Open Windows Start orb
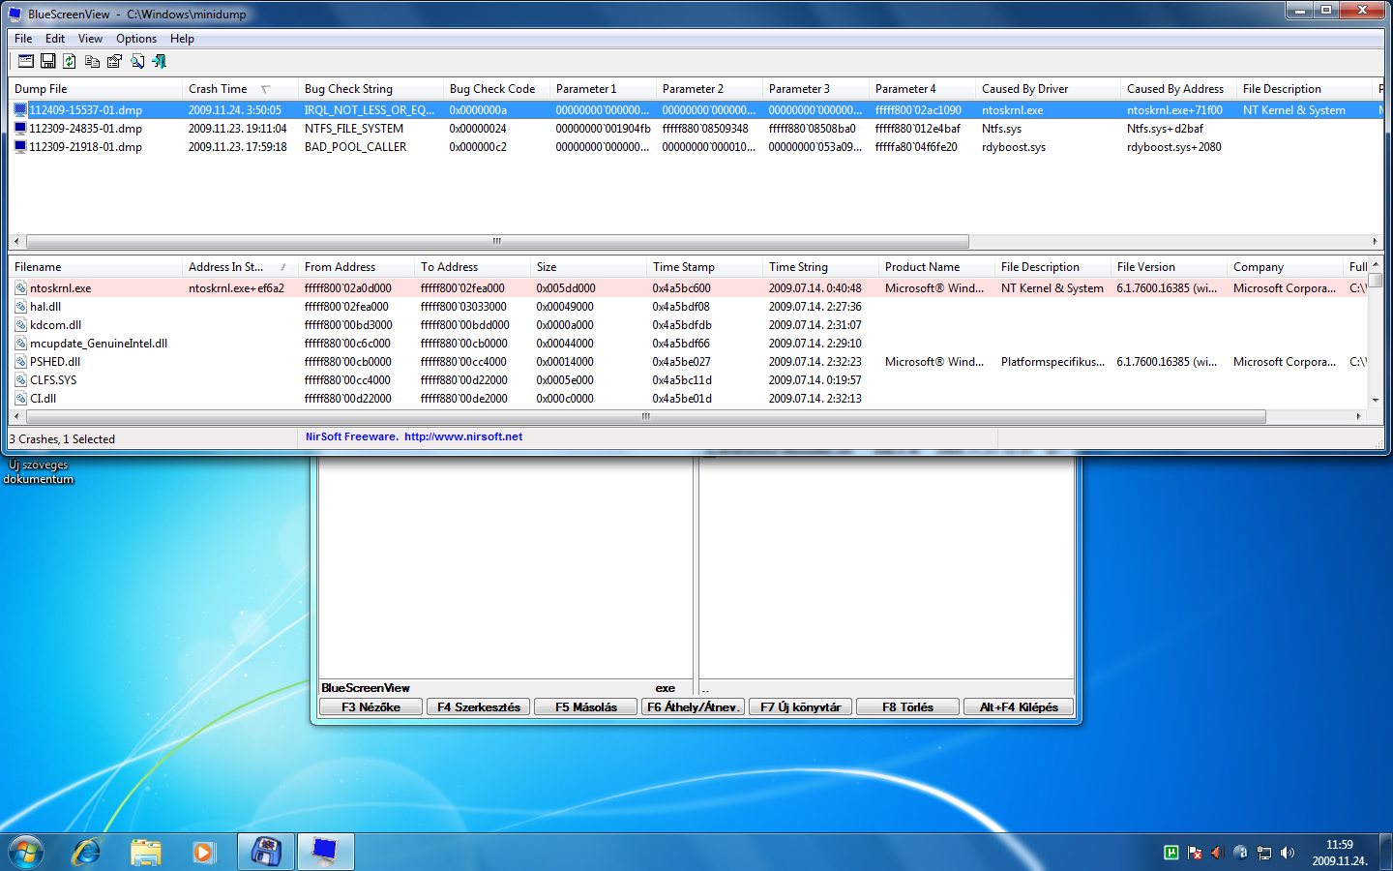Viewport: 1393px width, 871px height. (26, 852)
